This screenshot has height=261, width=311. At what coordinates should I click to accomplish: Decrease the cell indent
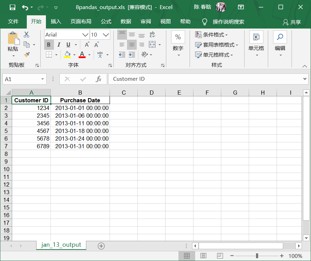click(122, 55)
